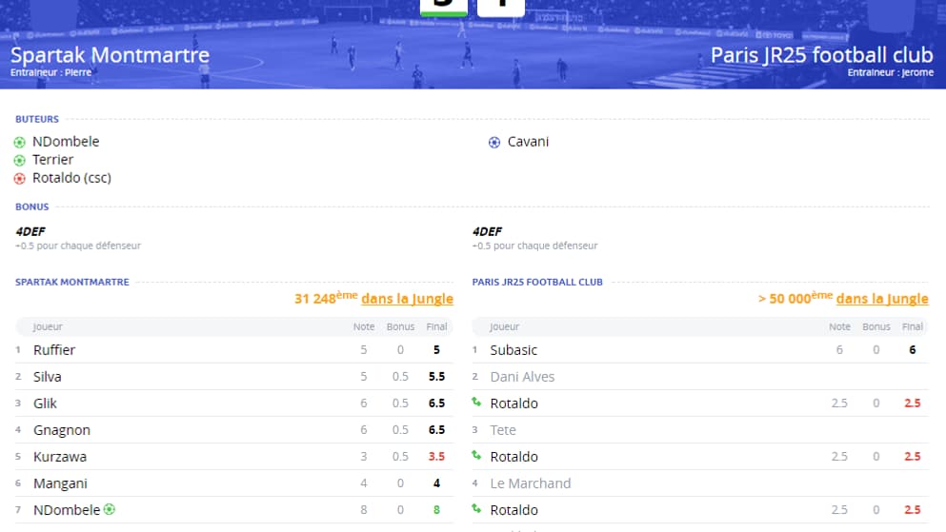The width and height of the screenshot is (946, 532).
Task: Click the red own-goal icon beside Rotaldo (csc)
Action: [x=19, y=178]
